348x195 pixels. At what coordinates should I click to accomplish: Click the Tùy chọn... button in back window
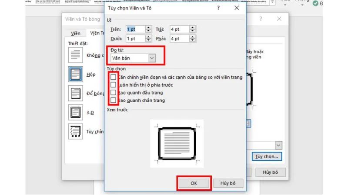click(267, 156)
